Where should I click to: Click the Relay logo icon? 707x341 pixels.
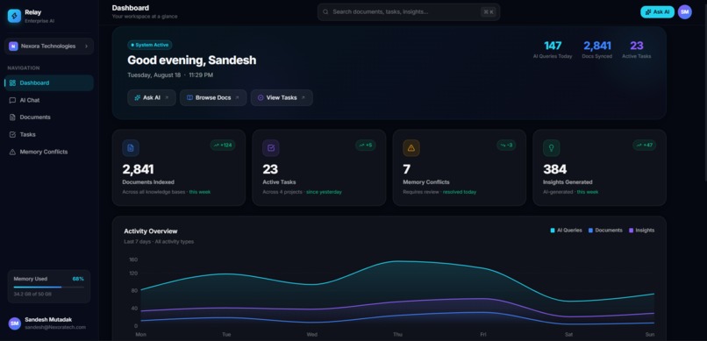click(14, 16)
